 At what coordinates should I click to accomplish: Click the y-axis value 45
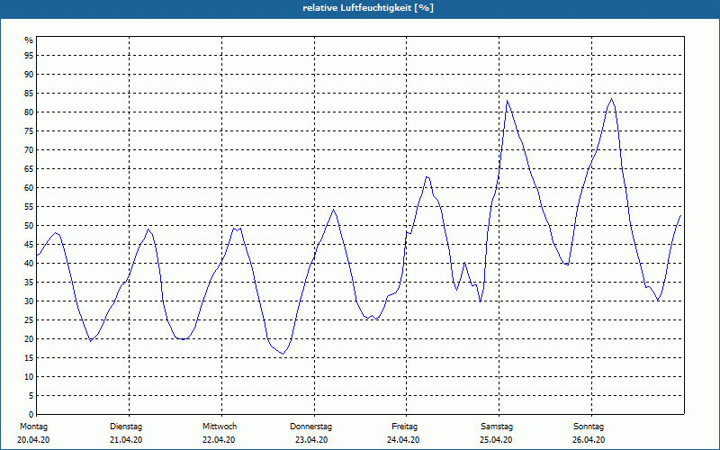pos(29,245)
